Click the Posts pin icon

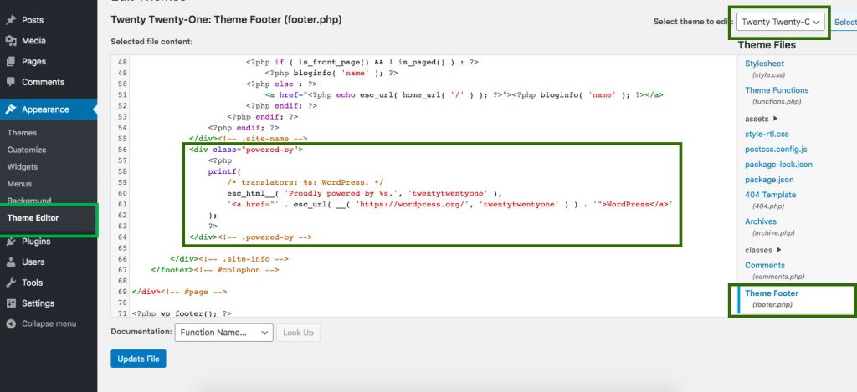click(x=11, y=20)
